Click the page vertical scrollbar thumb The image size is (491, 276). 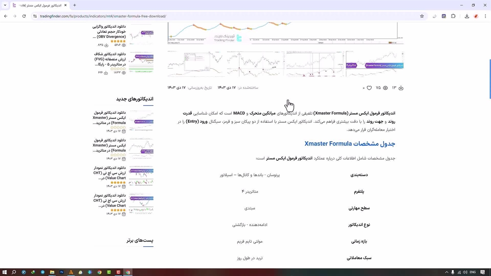coord(489,79)
